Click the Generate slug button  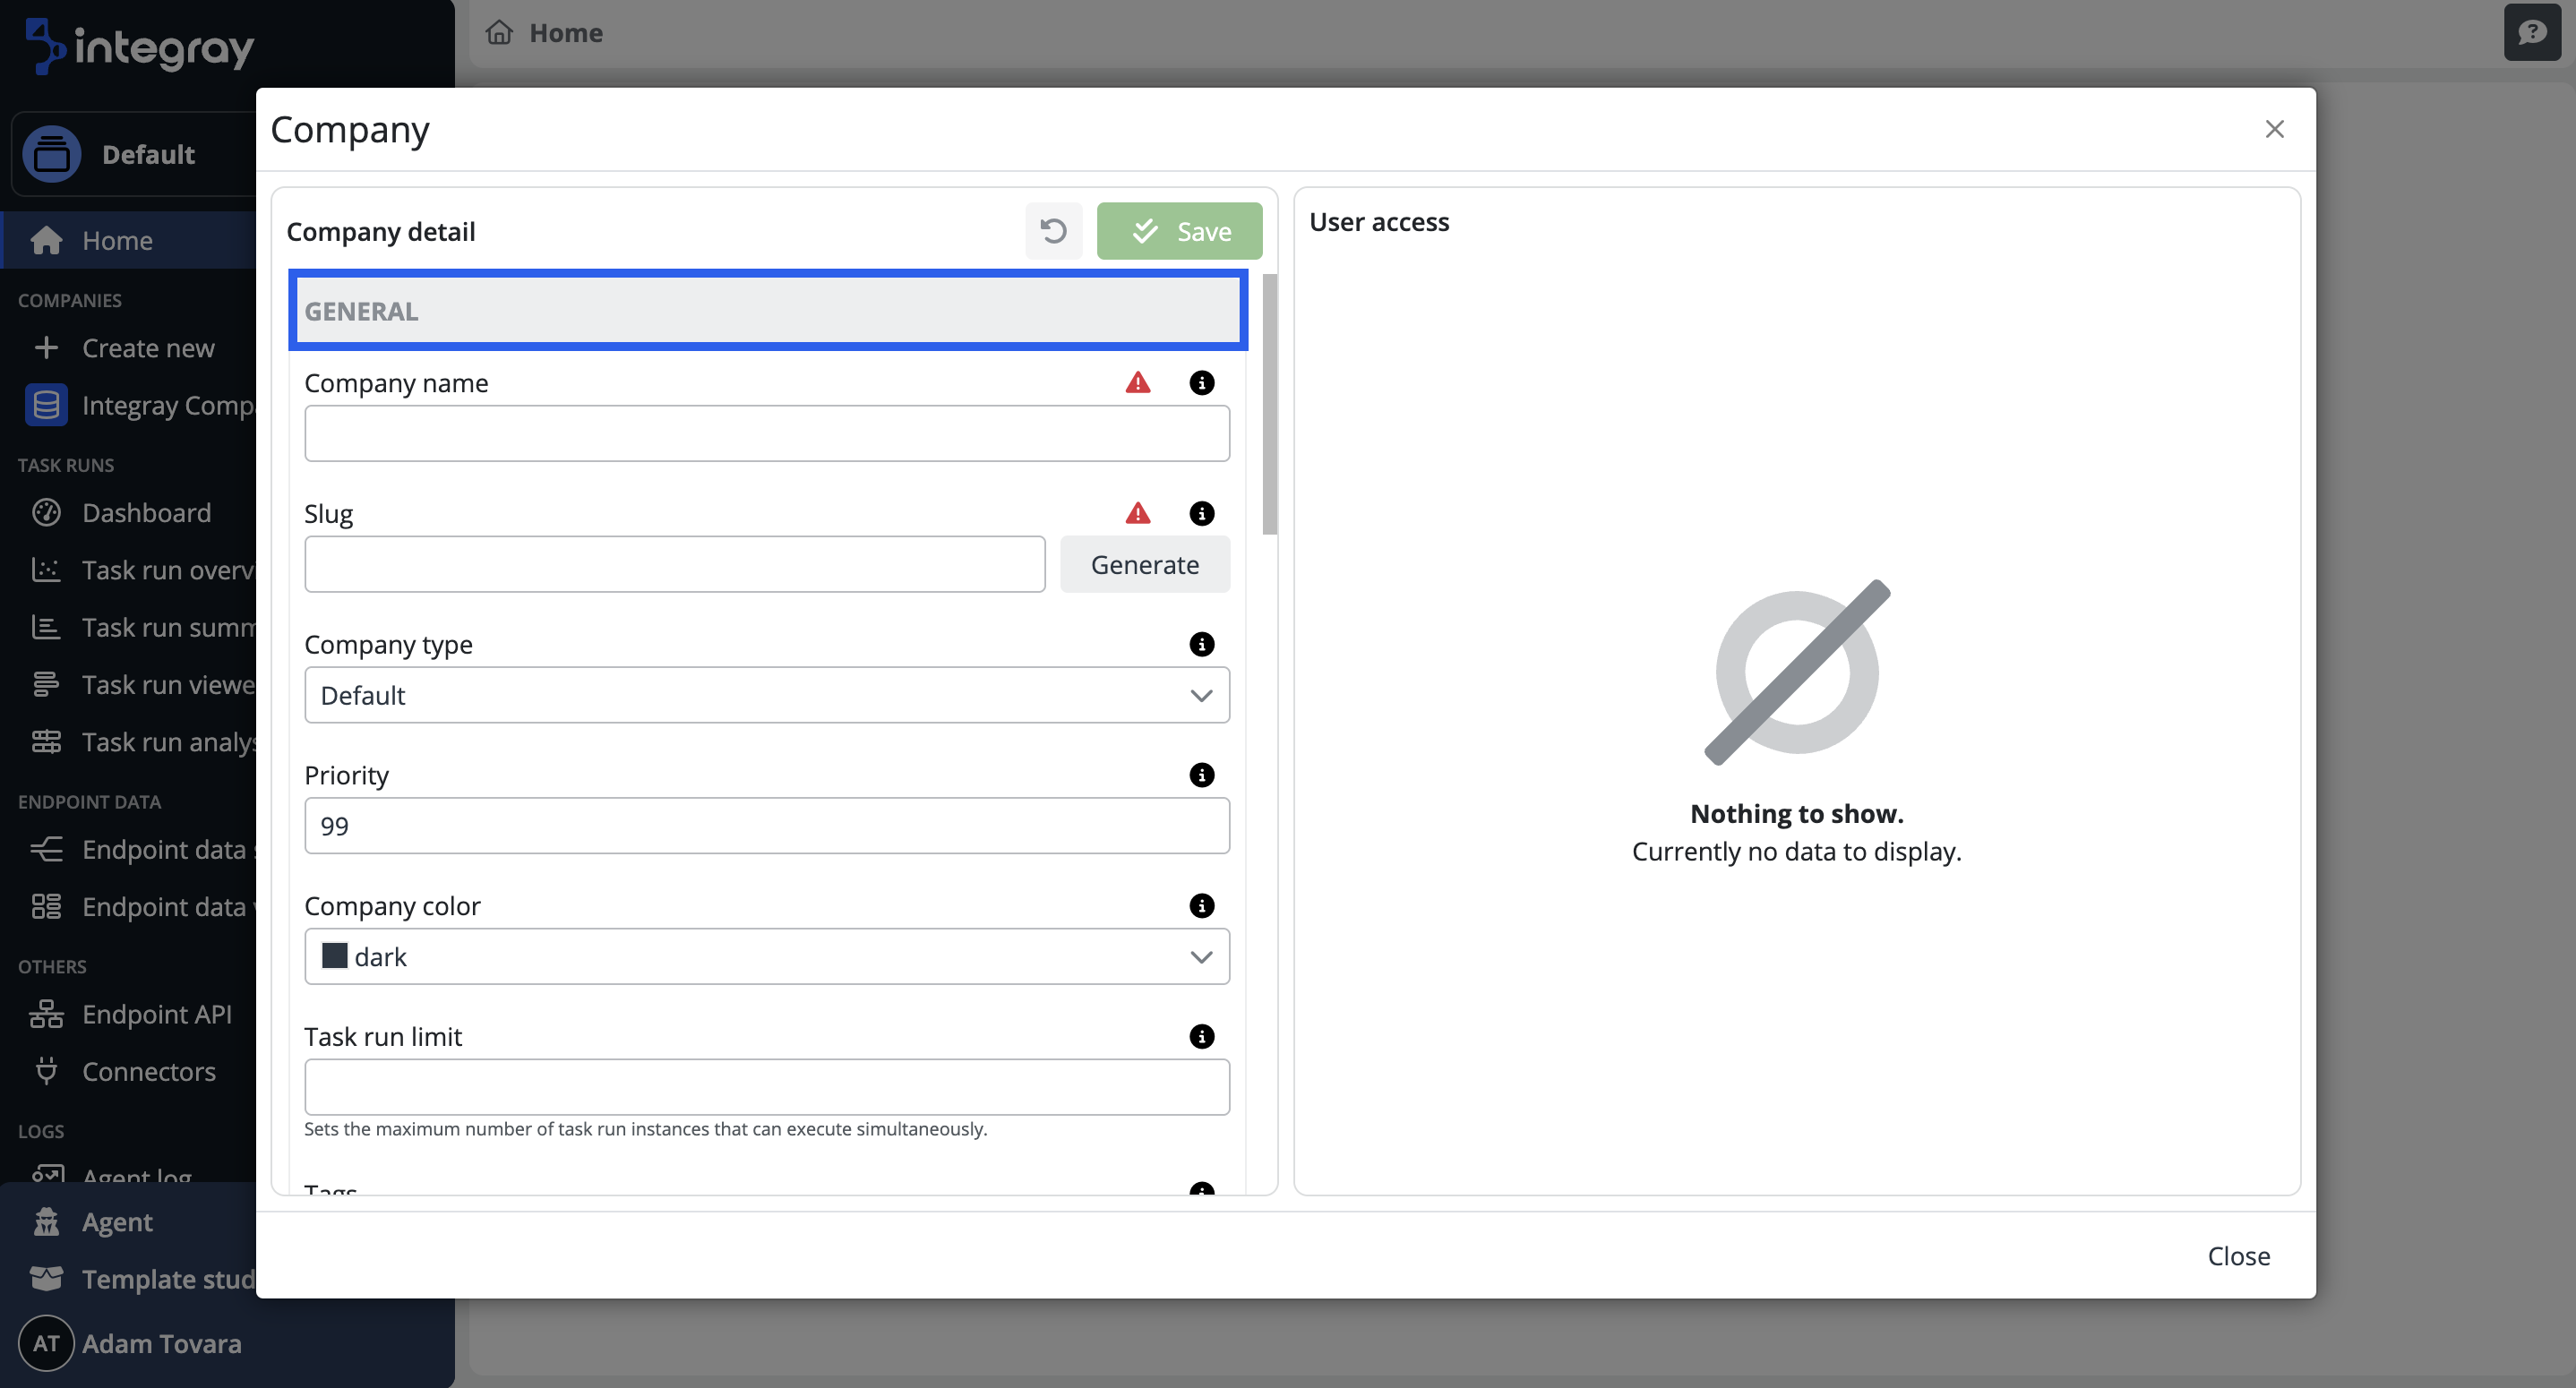point(1144,565)
